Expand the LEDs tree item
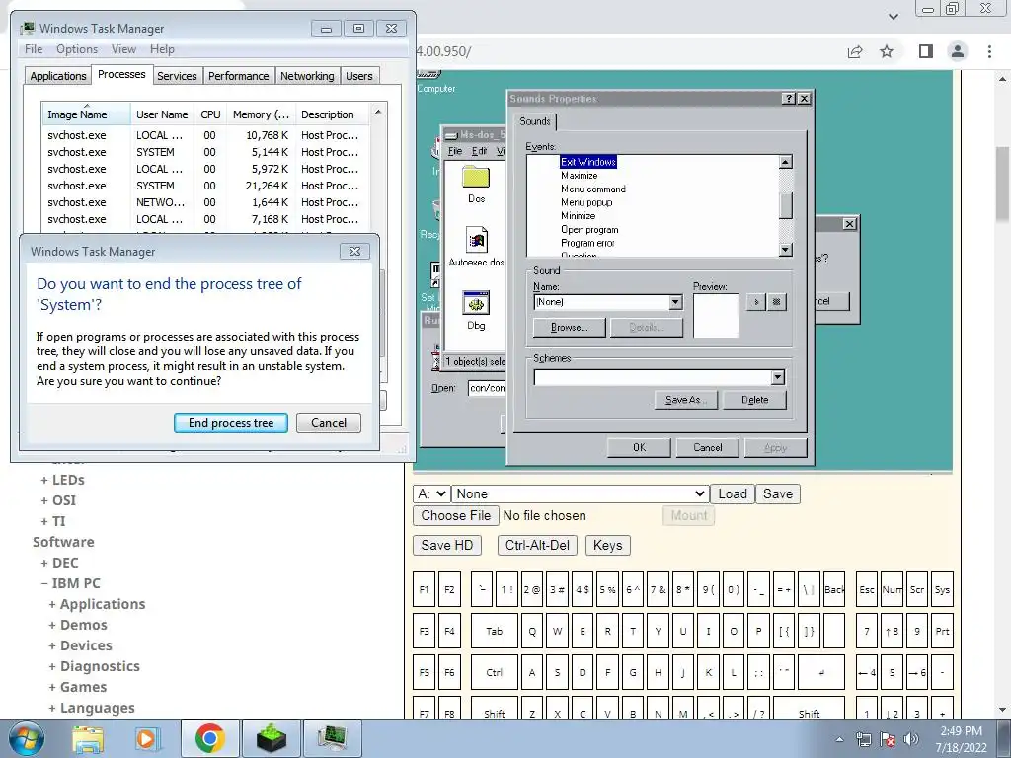The image size is (1011, 758). pos(62,480)
